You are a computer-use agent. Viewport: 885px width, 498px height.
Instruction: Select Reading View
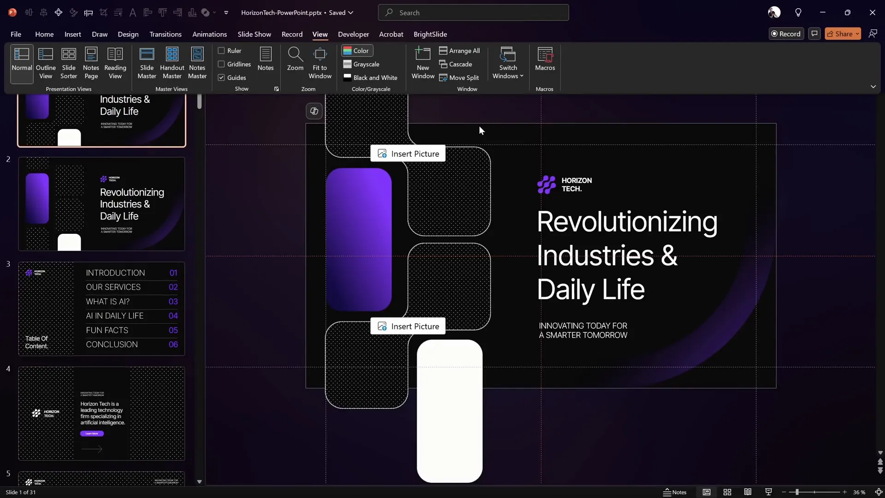pos(115,63)
